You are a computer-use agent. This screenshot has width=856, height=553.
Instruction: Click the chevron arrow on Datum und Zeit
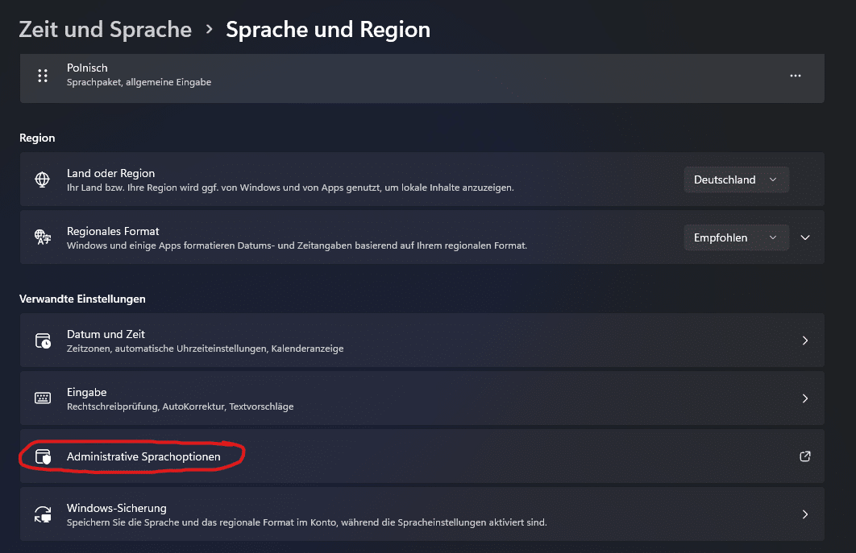[804, 340]
